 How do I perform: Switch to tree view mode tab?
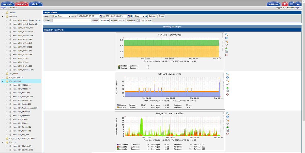285,4
